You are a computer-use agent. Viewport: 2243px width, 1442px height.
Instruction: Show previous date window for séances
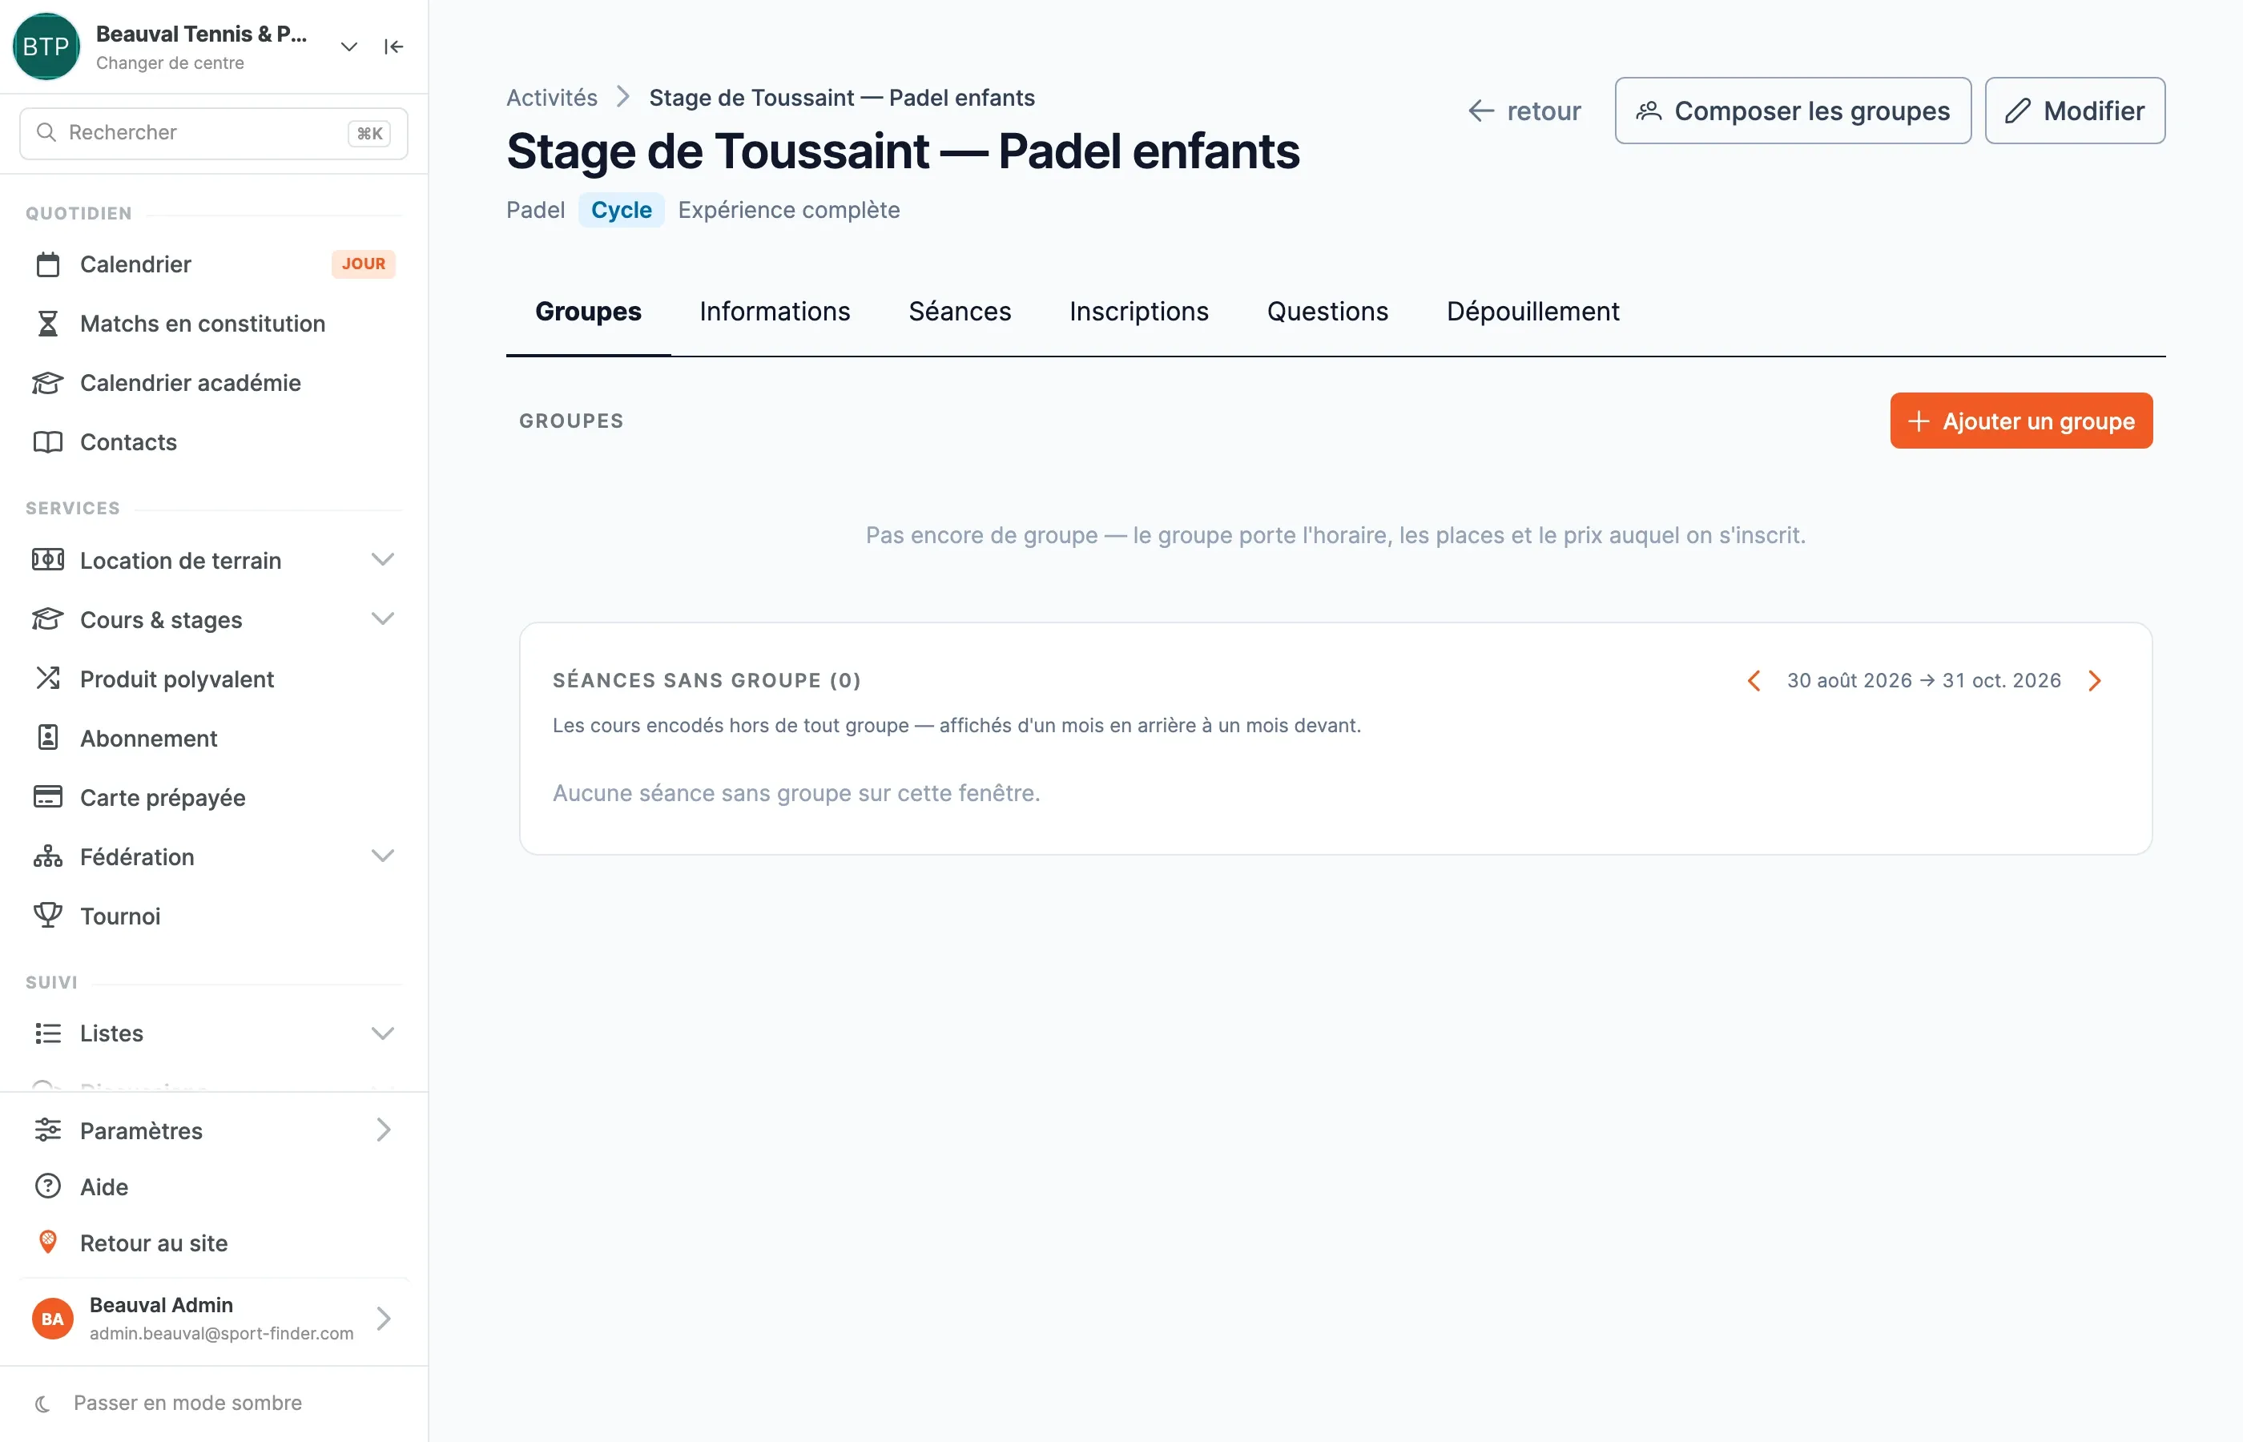pyautogui.click(x=1754, y=681)
